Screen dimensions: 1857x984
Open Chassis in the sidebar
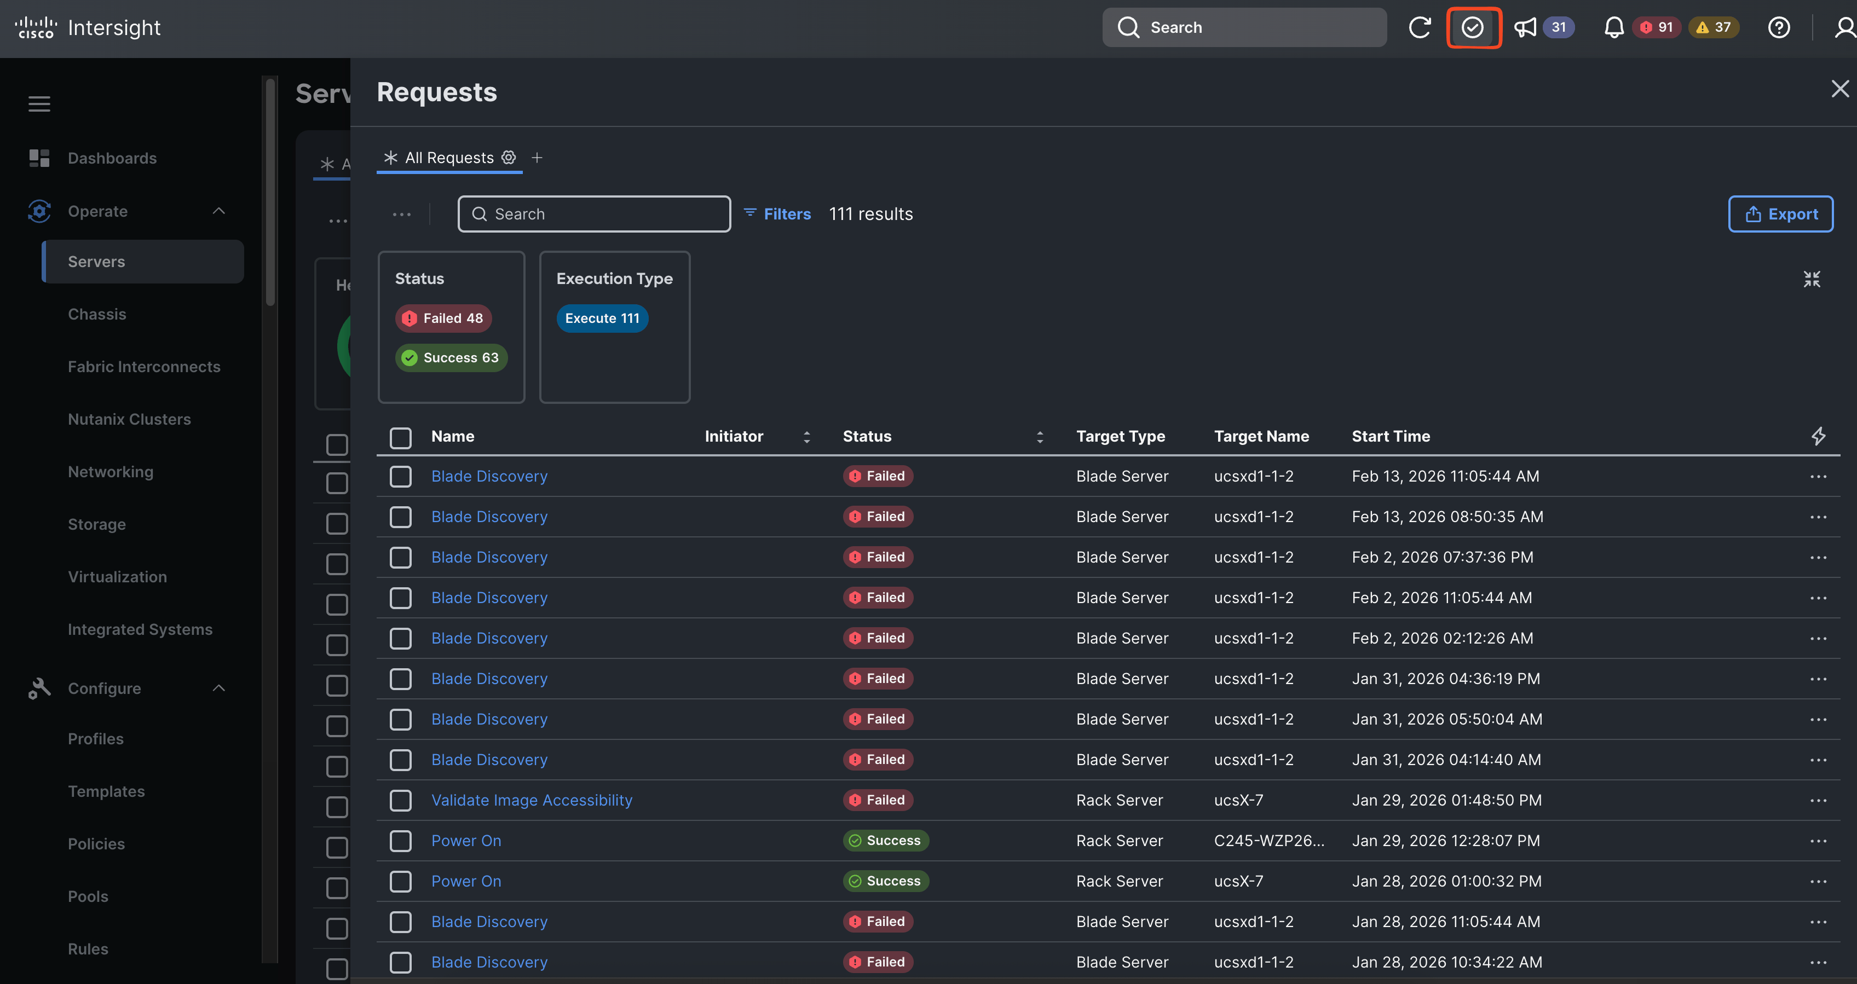pyautogui.click(x=96, y=314)
